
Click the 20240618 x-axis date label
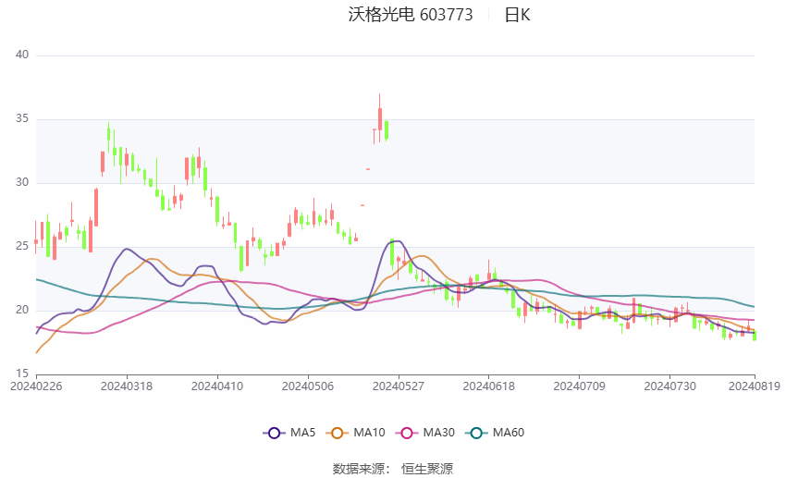coord(489,386)
